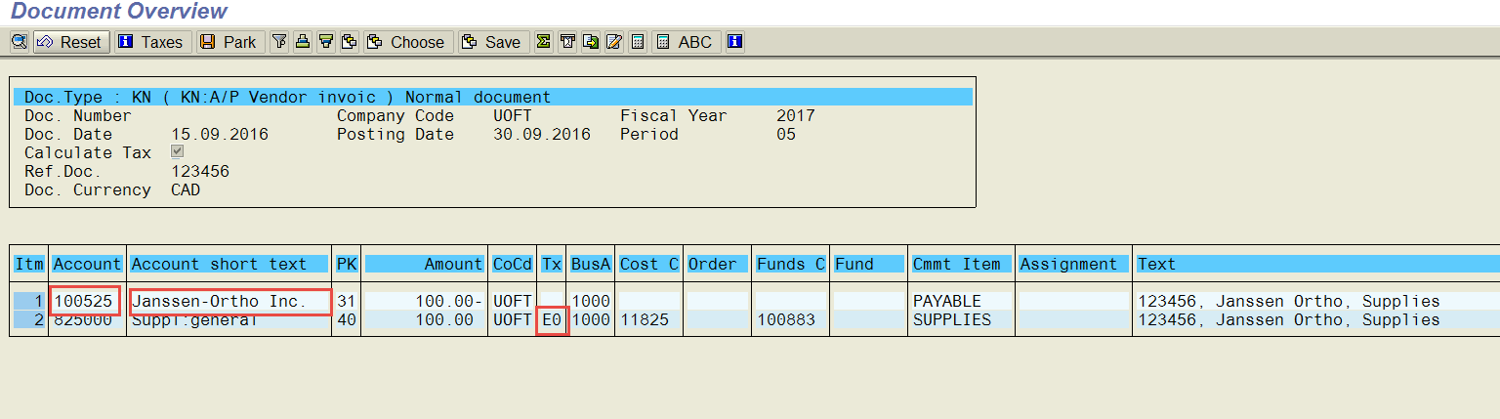Select the item 2 row marker
This screenshot has width=1500, height=419.
tap(29, 319)
